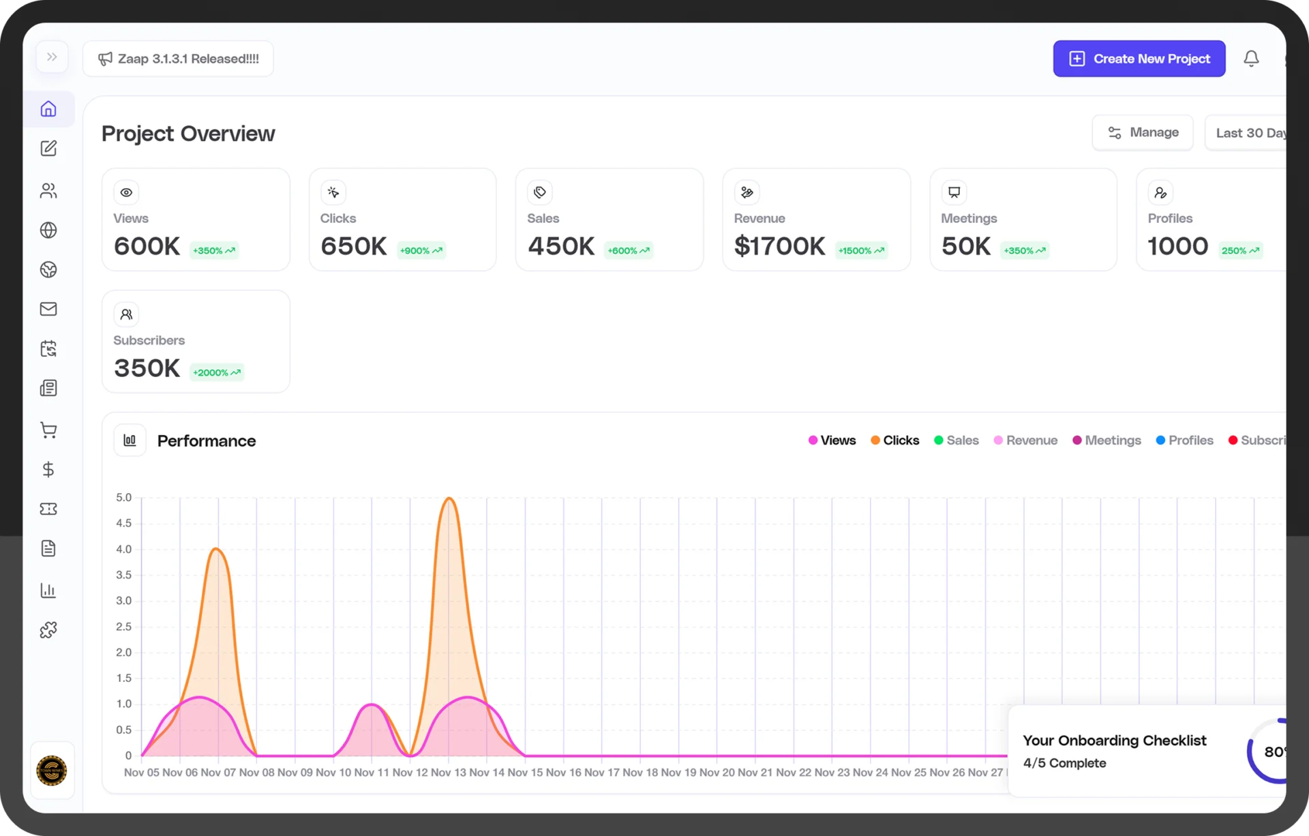Click the mail envelope sidebar icon
The width and height of the screenshot is (1309, 836).
[x=48, y=310]
